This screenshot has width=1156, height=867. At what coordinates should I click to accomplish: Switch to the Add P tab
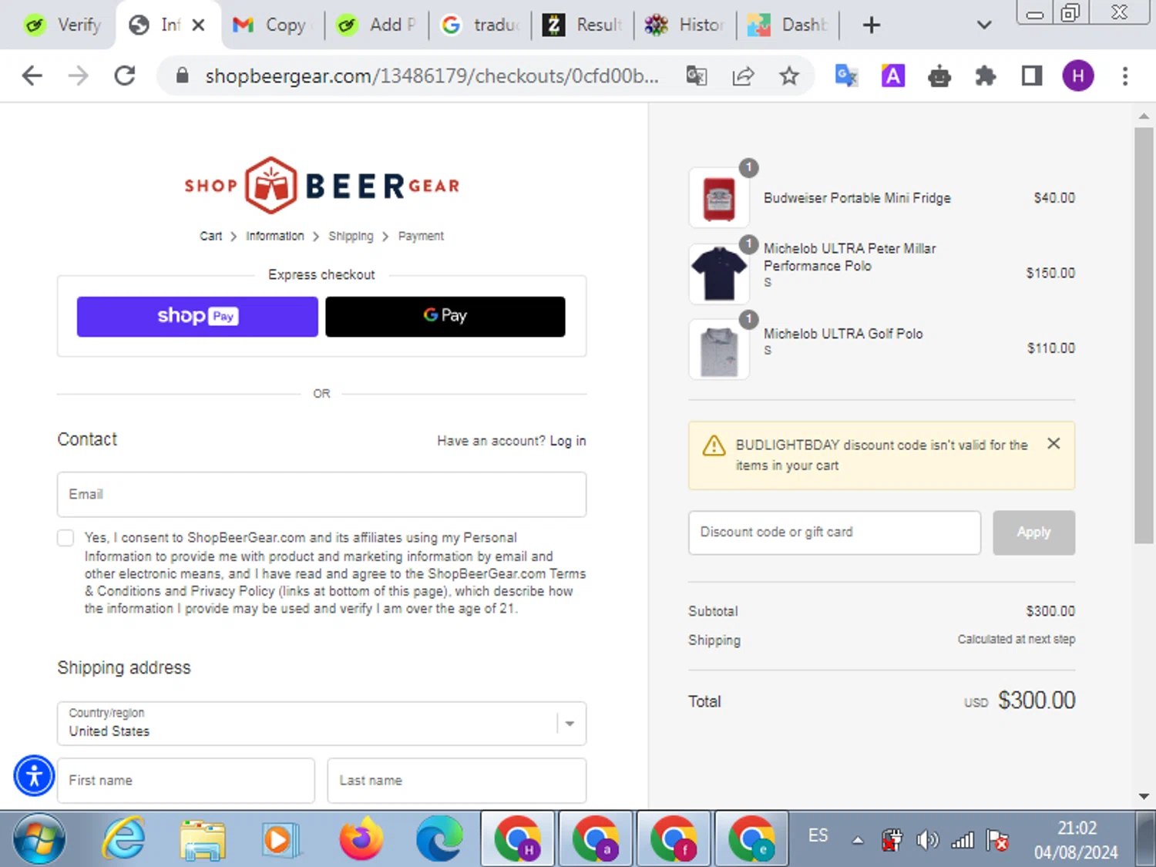377,25
